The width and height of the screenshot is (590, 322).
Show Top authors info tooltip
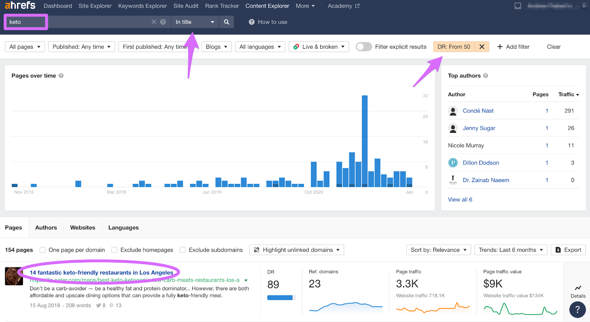[486, 76]
